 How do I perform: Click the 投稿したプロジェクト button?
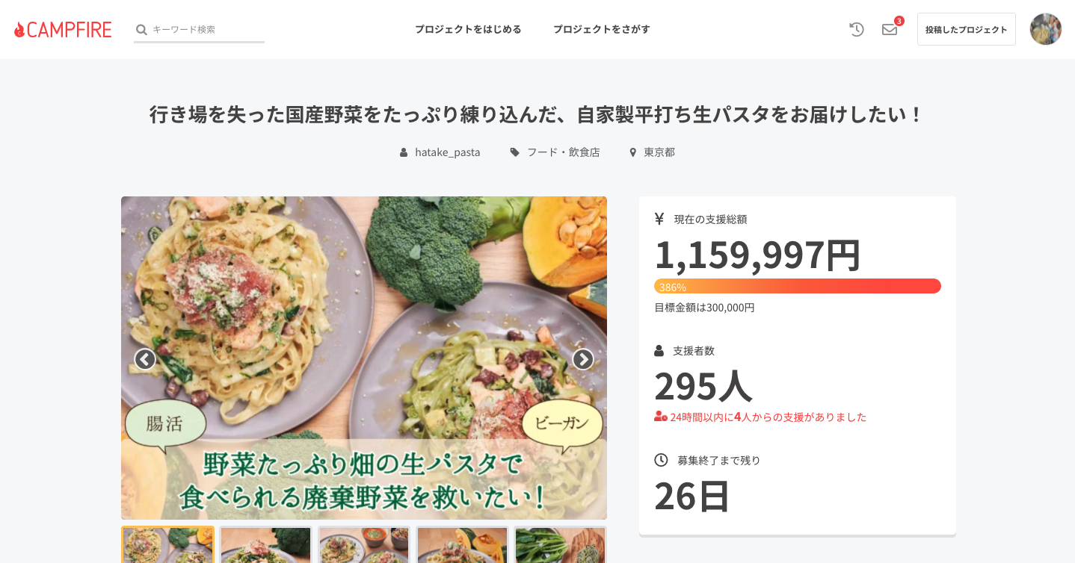(967, 29)
